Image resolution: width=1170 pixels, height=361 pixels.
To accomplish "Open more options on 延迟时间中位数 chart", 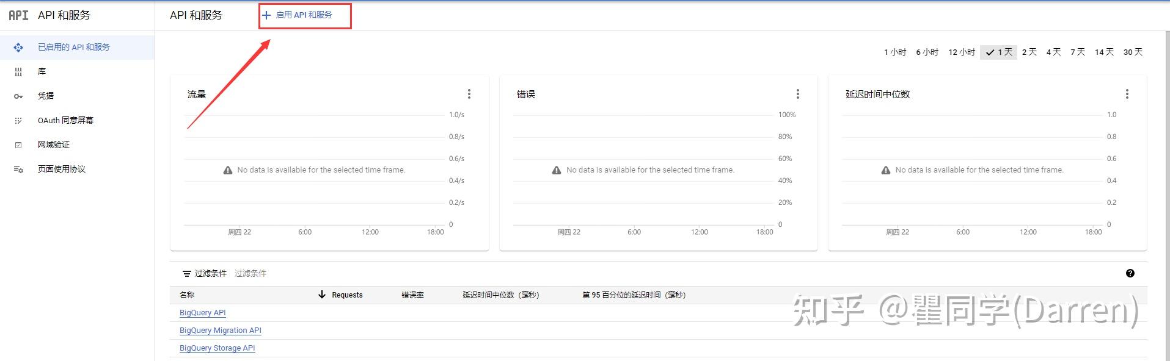I will [1127, 94].
